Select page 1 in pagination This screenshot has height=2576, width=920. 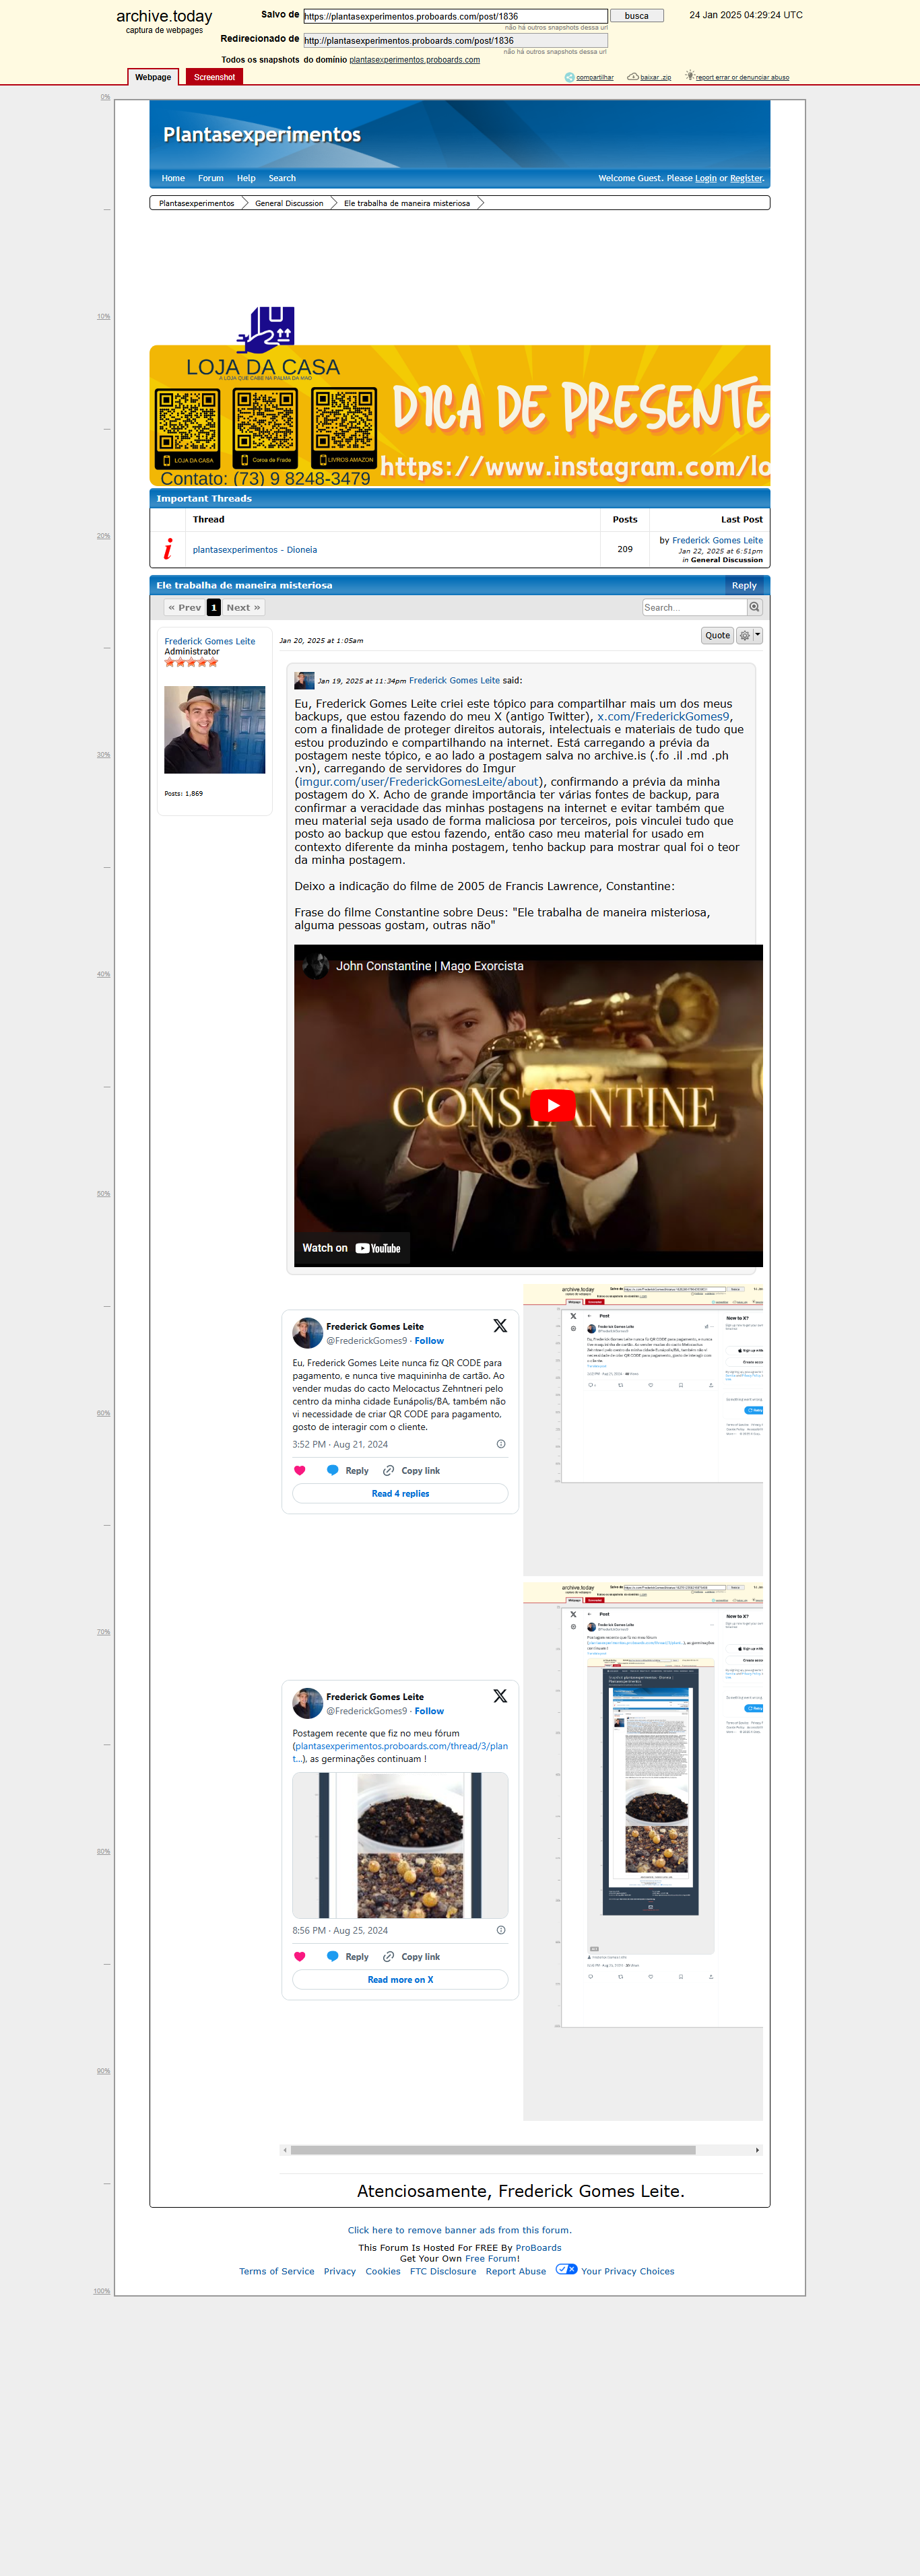pos(214,607)
